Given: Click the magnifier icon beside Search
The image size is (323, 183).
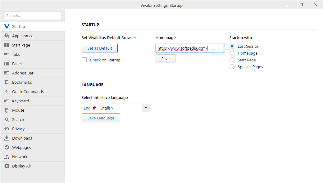Looking at the screenshot, I should pos(7,119).
